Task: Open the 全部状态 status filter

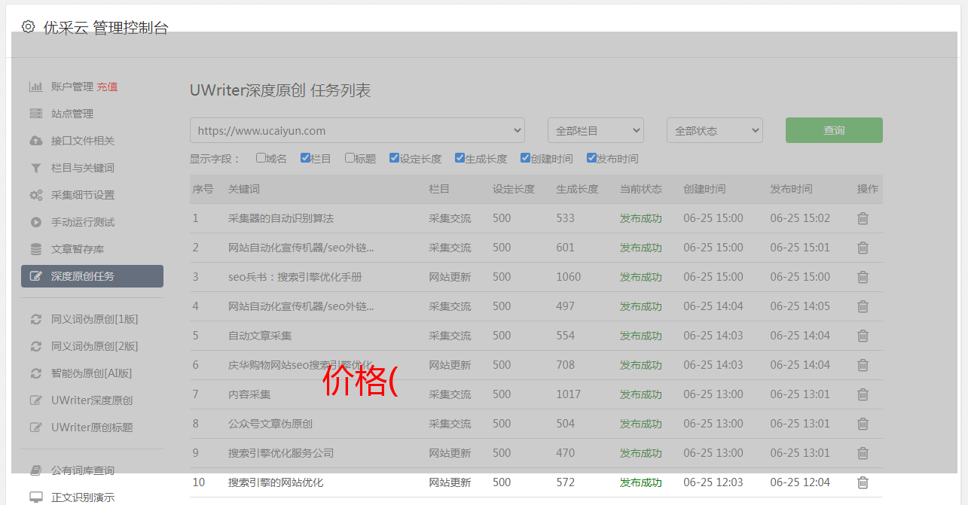Action: 714,130
